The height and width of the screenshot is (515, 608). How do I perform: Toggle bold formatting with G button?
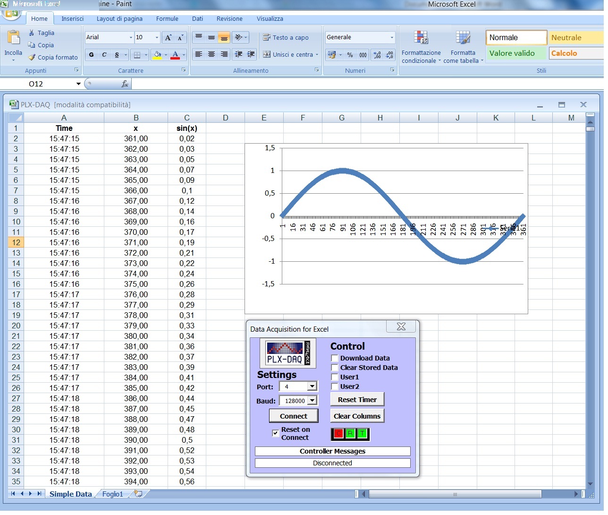pyautogui.click(x=92, y=55)
